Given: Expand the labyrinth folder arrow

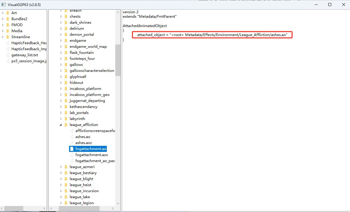Looking at the screenshot, I should (60, 119).
